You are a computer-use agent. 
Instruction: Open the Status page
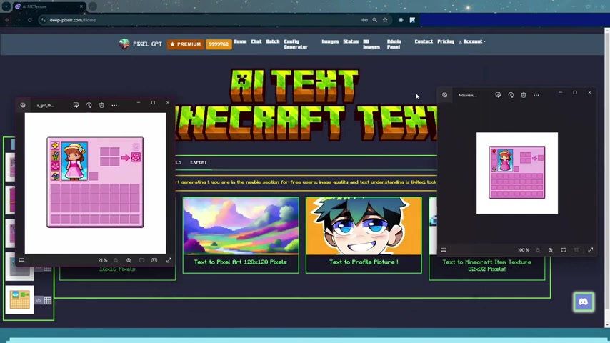pyautogui.click(x=351, y=41)
